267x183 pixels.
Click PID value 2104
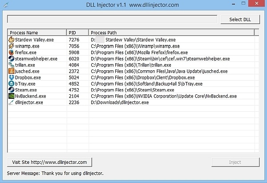tap(74, 96)
